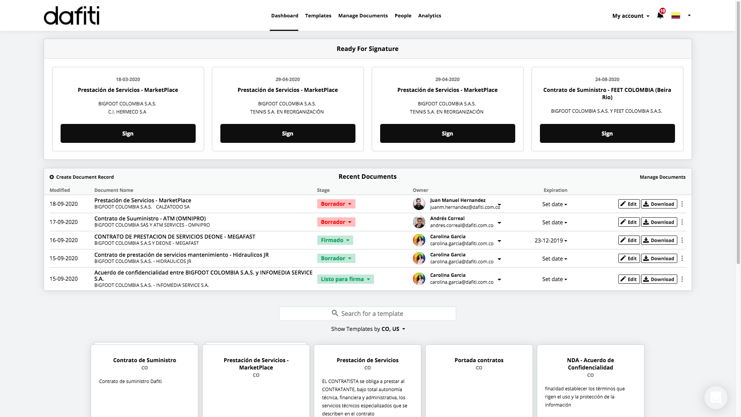Open the Borrador stage dropdown for ATM (OMNIPRO) row
Screen dimensions: 741x417
pos(336,222)
